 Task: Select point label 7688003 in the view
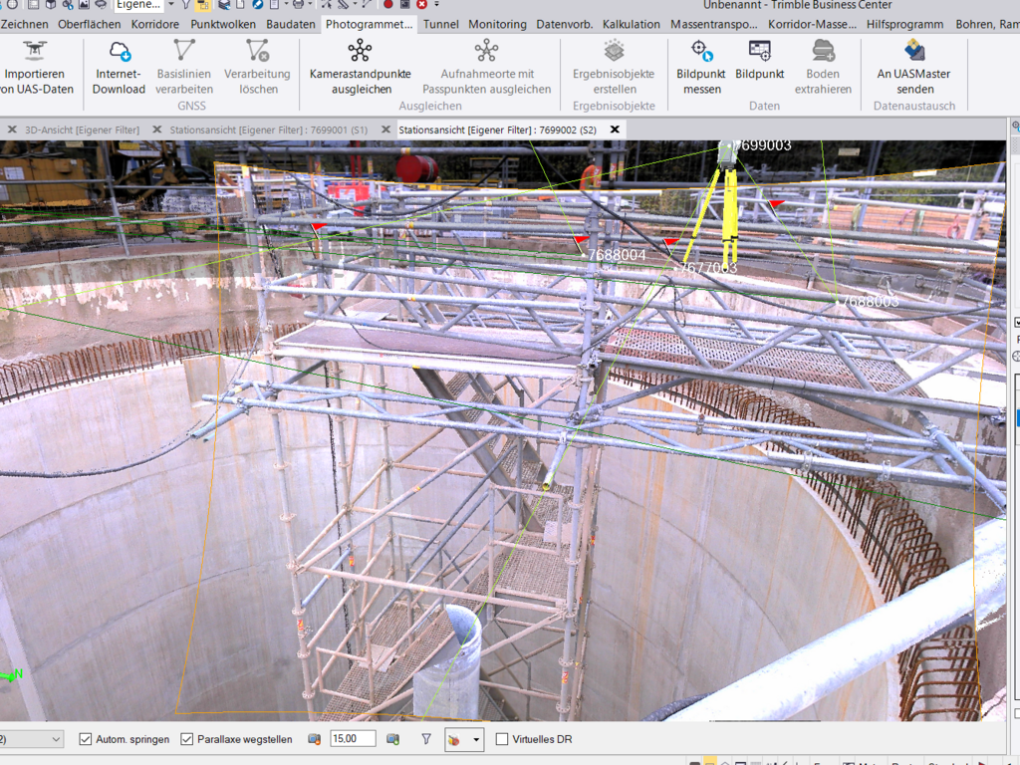pyautogui.click(x=871, y=301)
